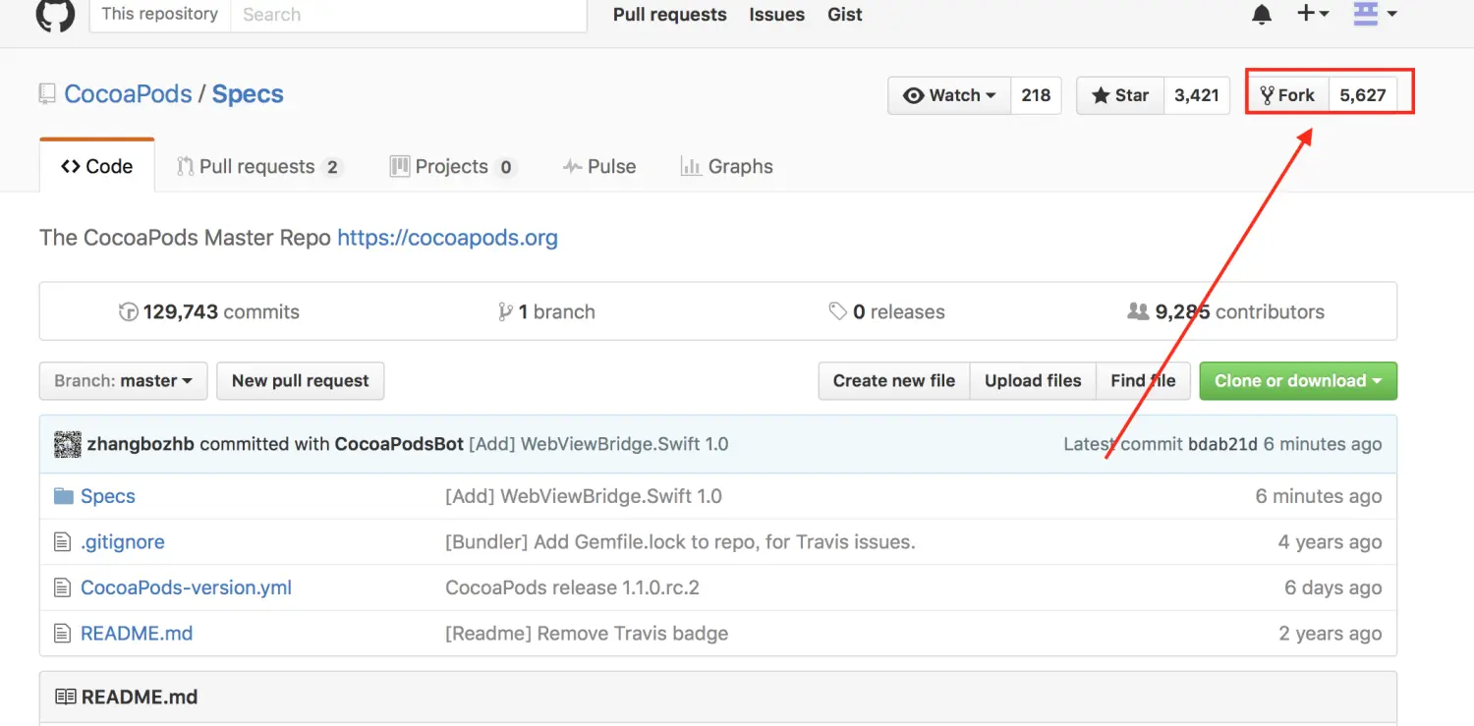Open zhangbozhb's profile link
Viewport: 1474px width, 726px height.
[141, 444]
